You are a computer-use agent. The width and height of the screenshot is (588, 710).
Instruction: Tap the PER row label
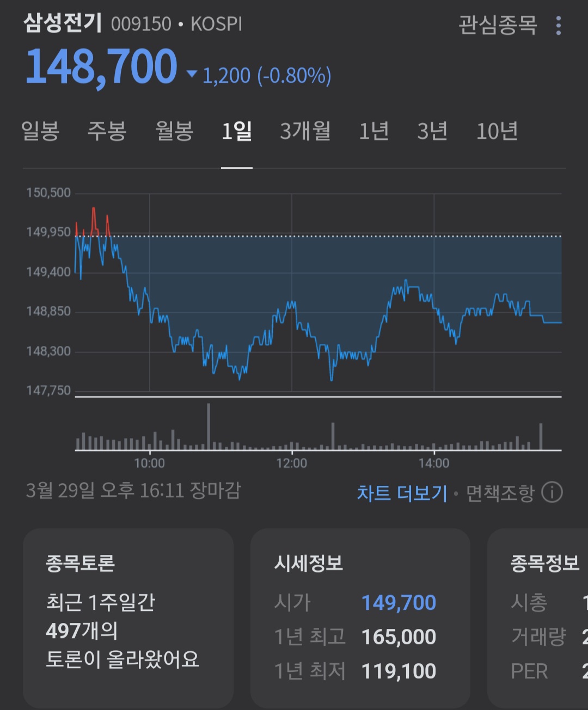[x=529, y=671]
